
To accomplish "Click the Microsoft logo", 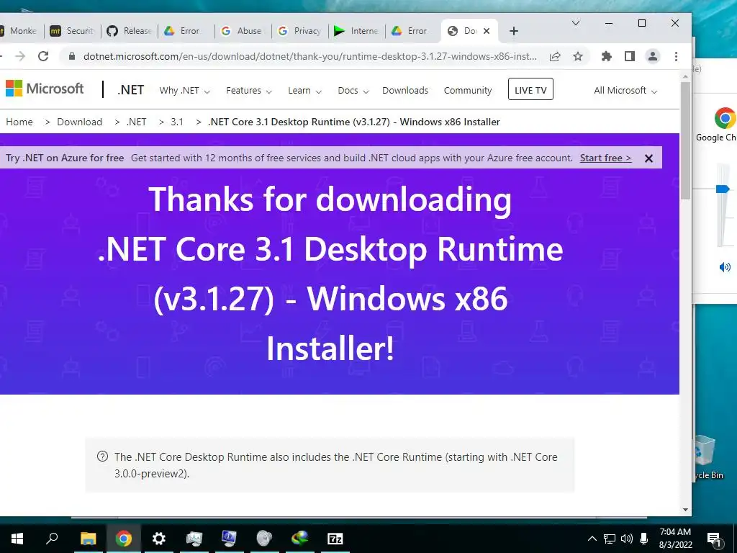I will [x=45, y=89].
